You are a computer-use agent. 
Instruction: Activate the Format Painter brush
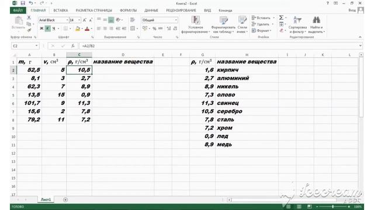click(x=29, y=30)
